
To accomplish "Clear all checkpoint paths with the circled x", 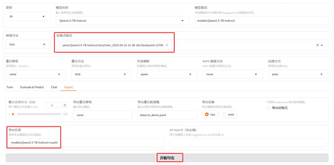I will point(317,45).
